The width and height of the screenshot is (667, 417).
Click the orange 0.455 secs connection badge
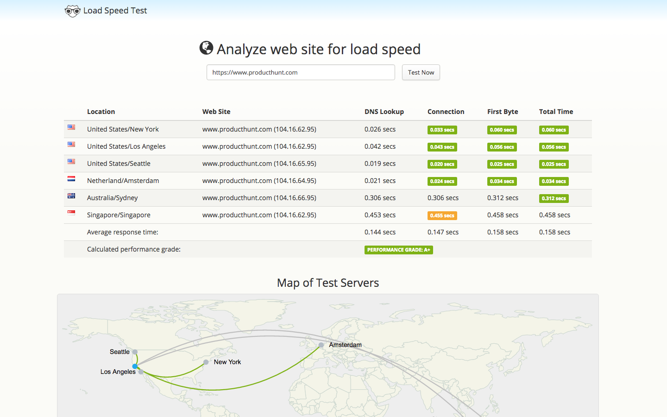442,215
